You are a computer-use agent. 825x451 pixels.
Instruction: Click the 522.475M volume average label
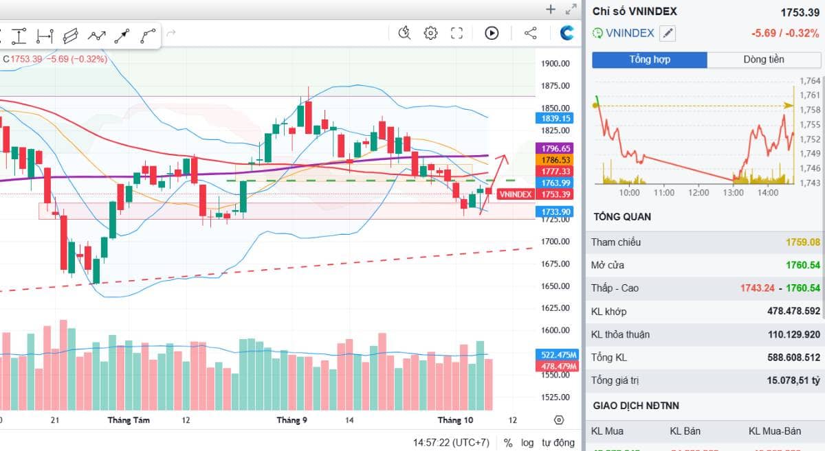point(558,355)
